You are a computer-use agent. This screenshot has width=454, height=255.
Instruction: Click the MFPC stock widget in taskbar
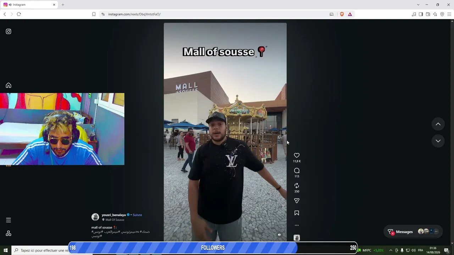tap(371, 250)
